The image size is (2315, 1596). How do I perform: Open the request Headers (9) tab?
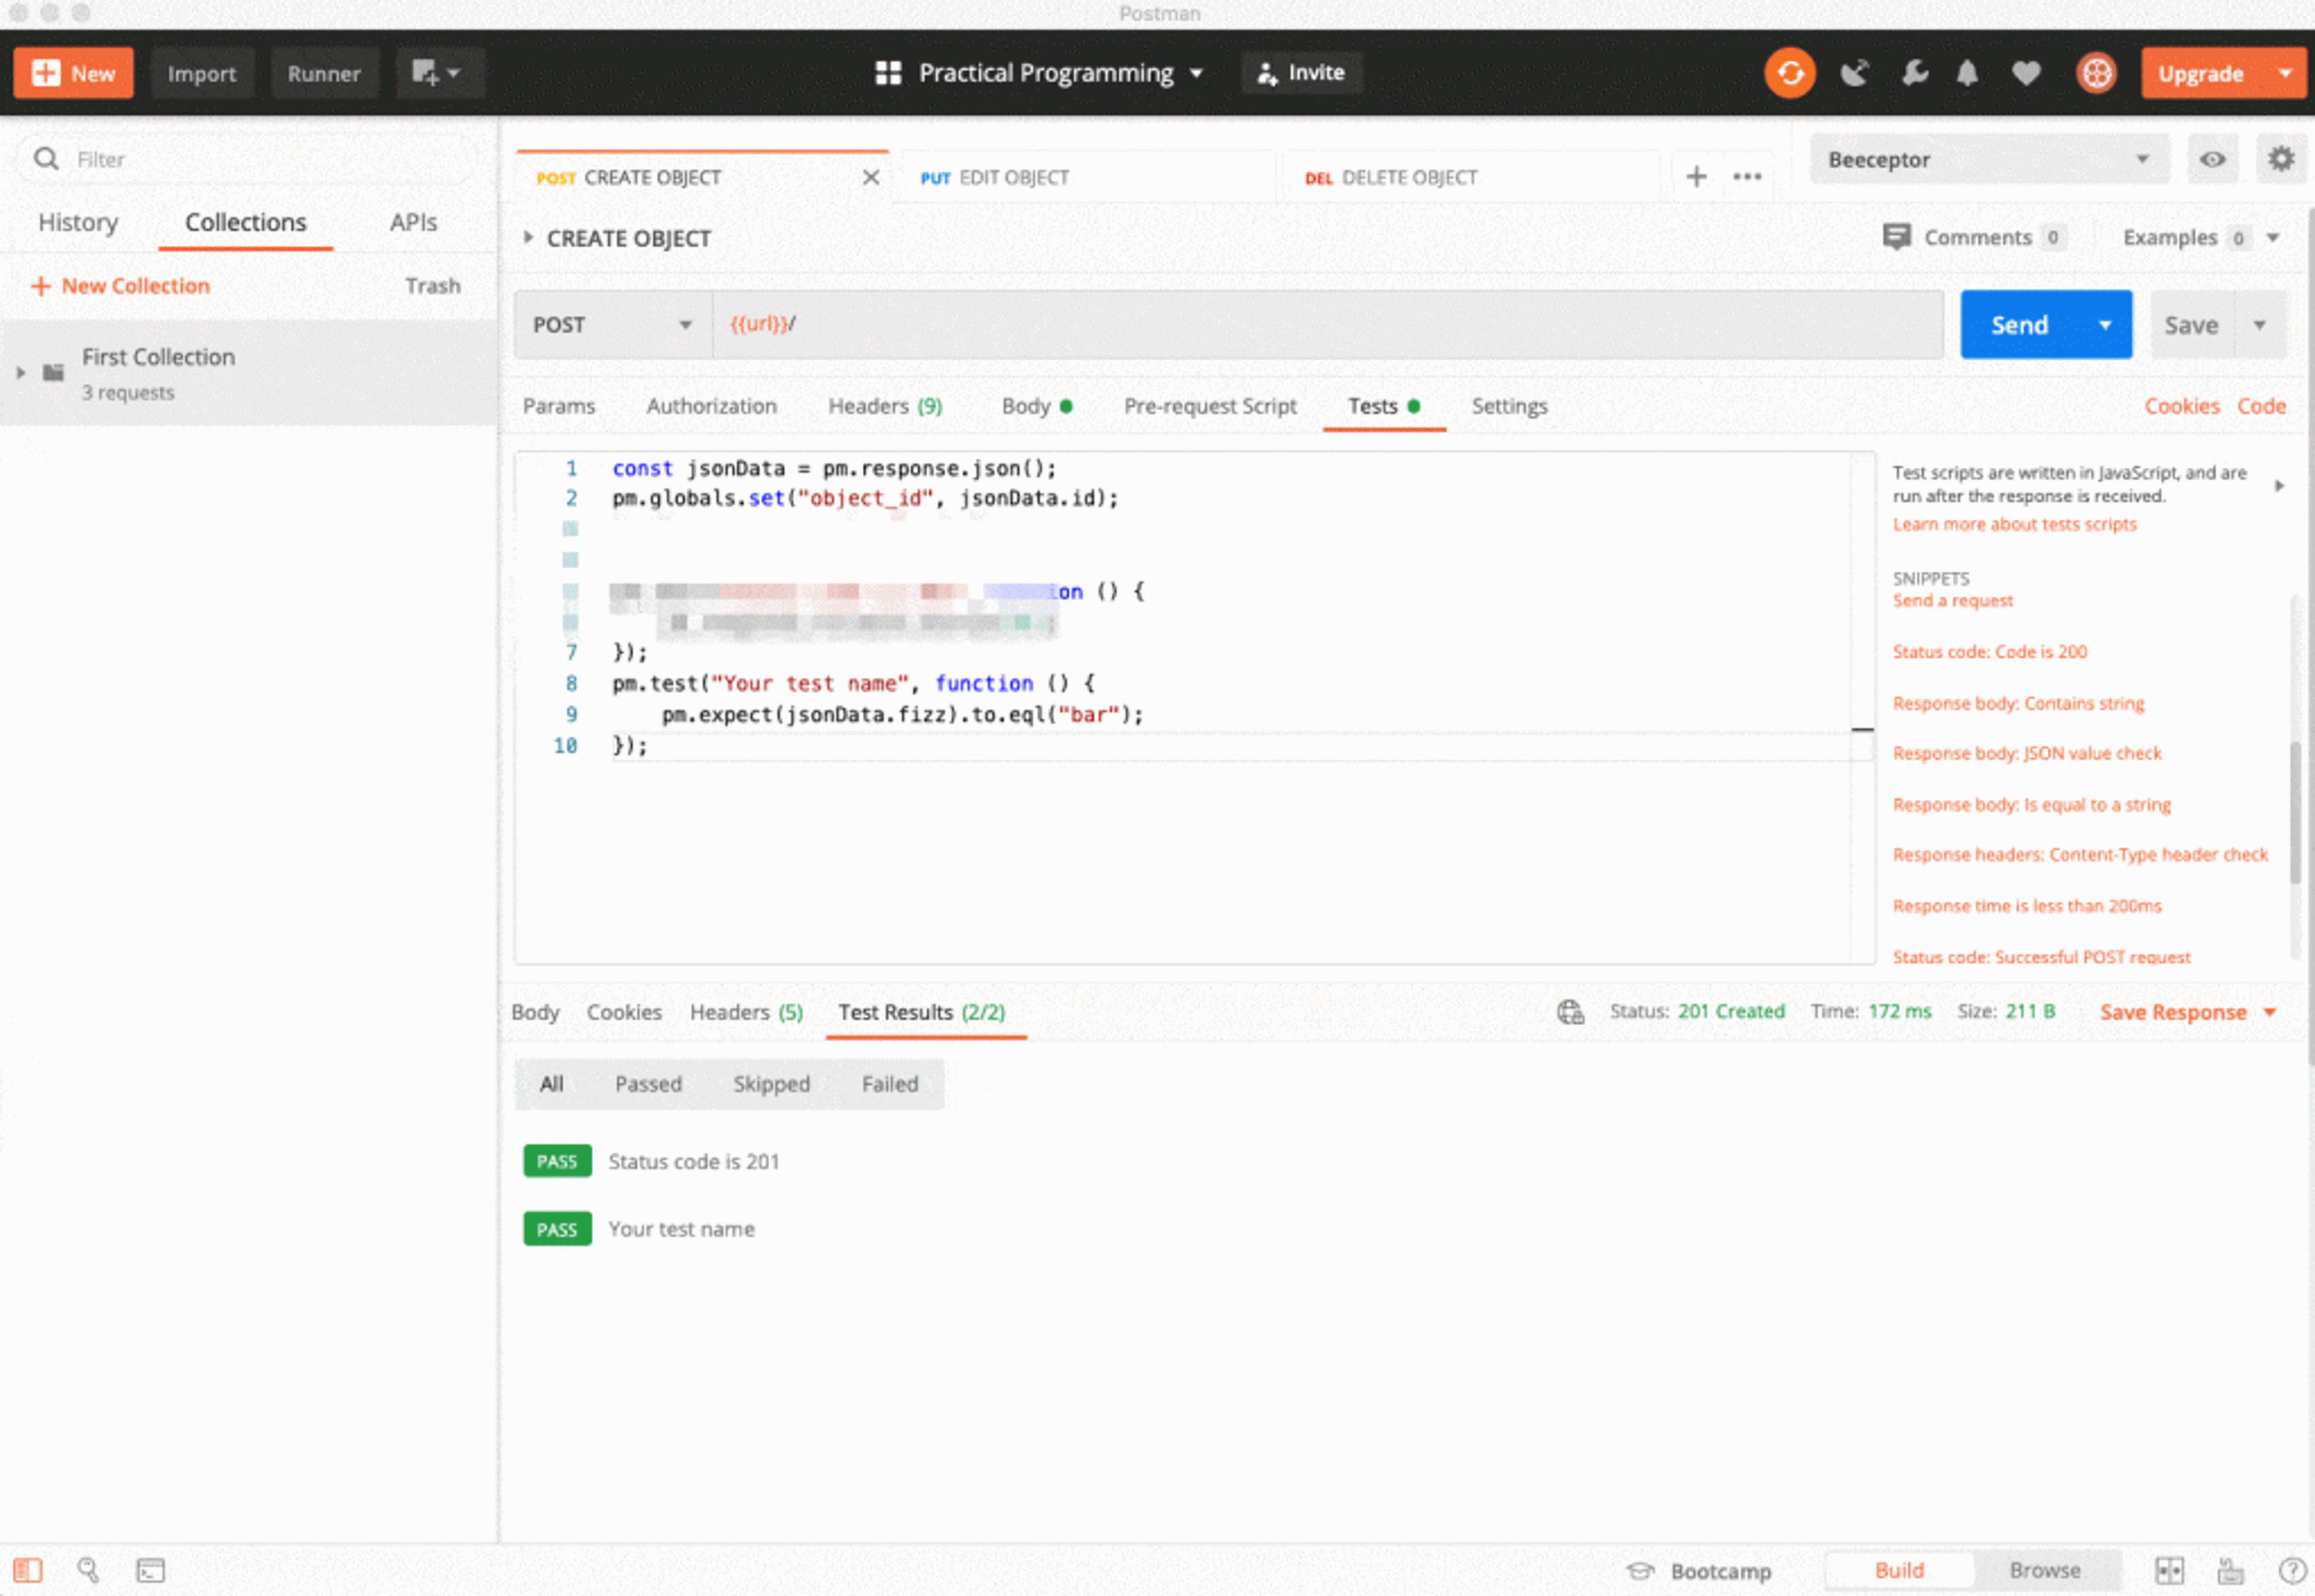point(884,406)
